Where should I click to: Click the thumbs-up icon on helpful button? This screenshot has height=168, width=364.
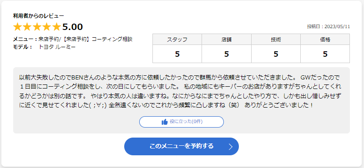[165, 122]
